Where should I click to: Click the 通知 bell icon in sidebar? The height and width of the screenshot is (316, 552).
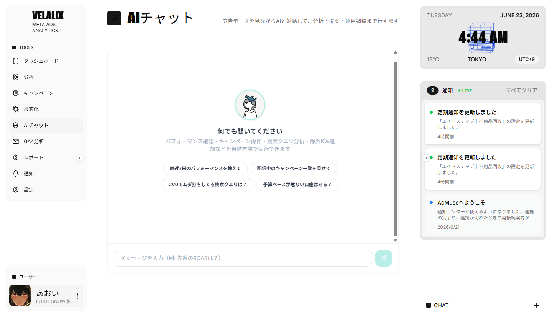point(16,174)
